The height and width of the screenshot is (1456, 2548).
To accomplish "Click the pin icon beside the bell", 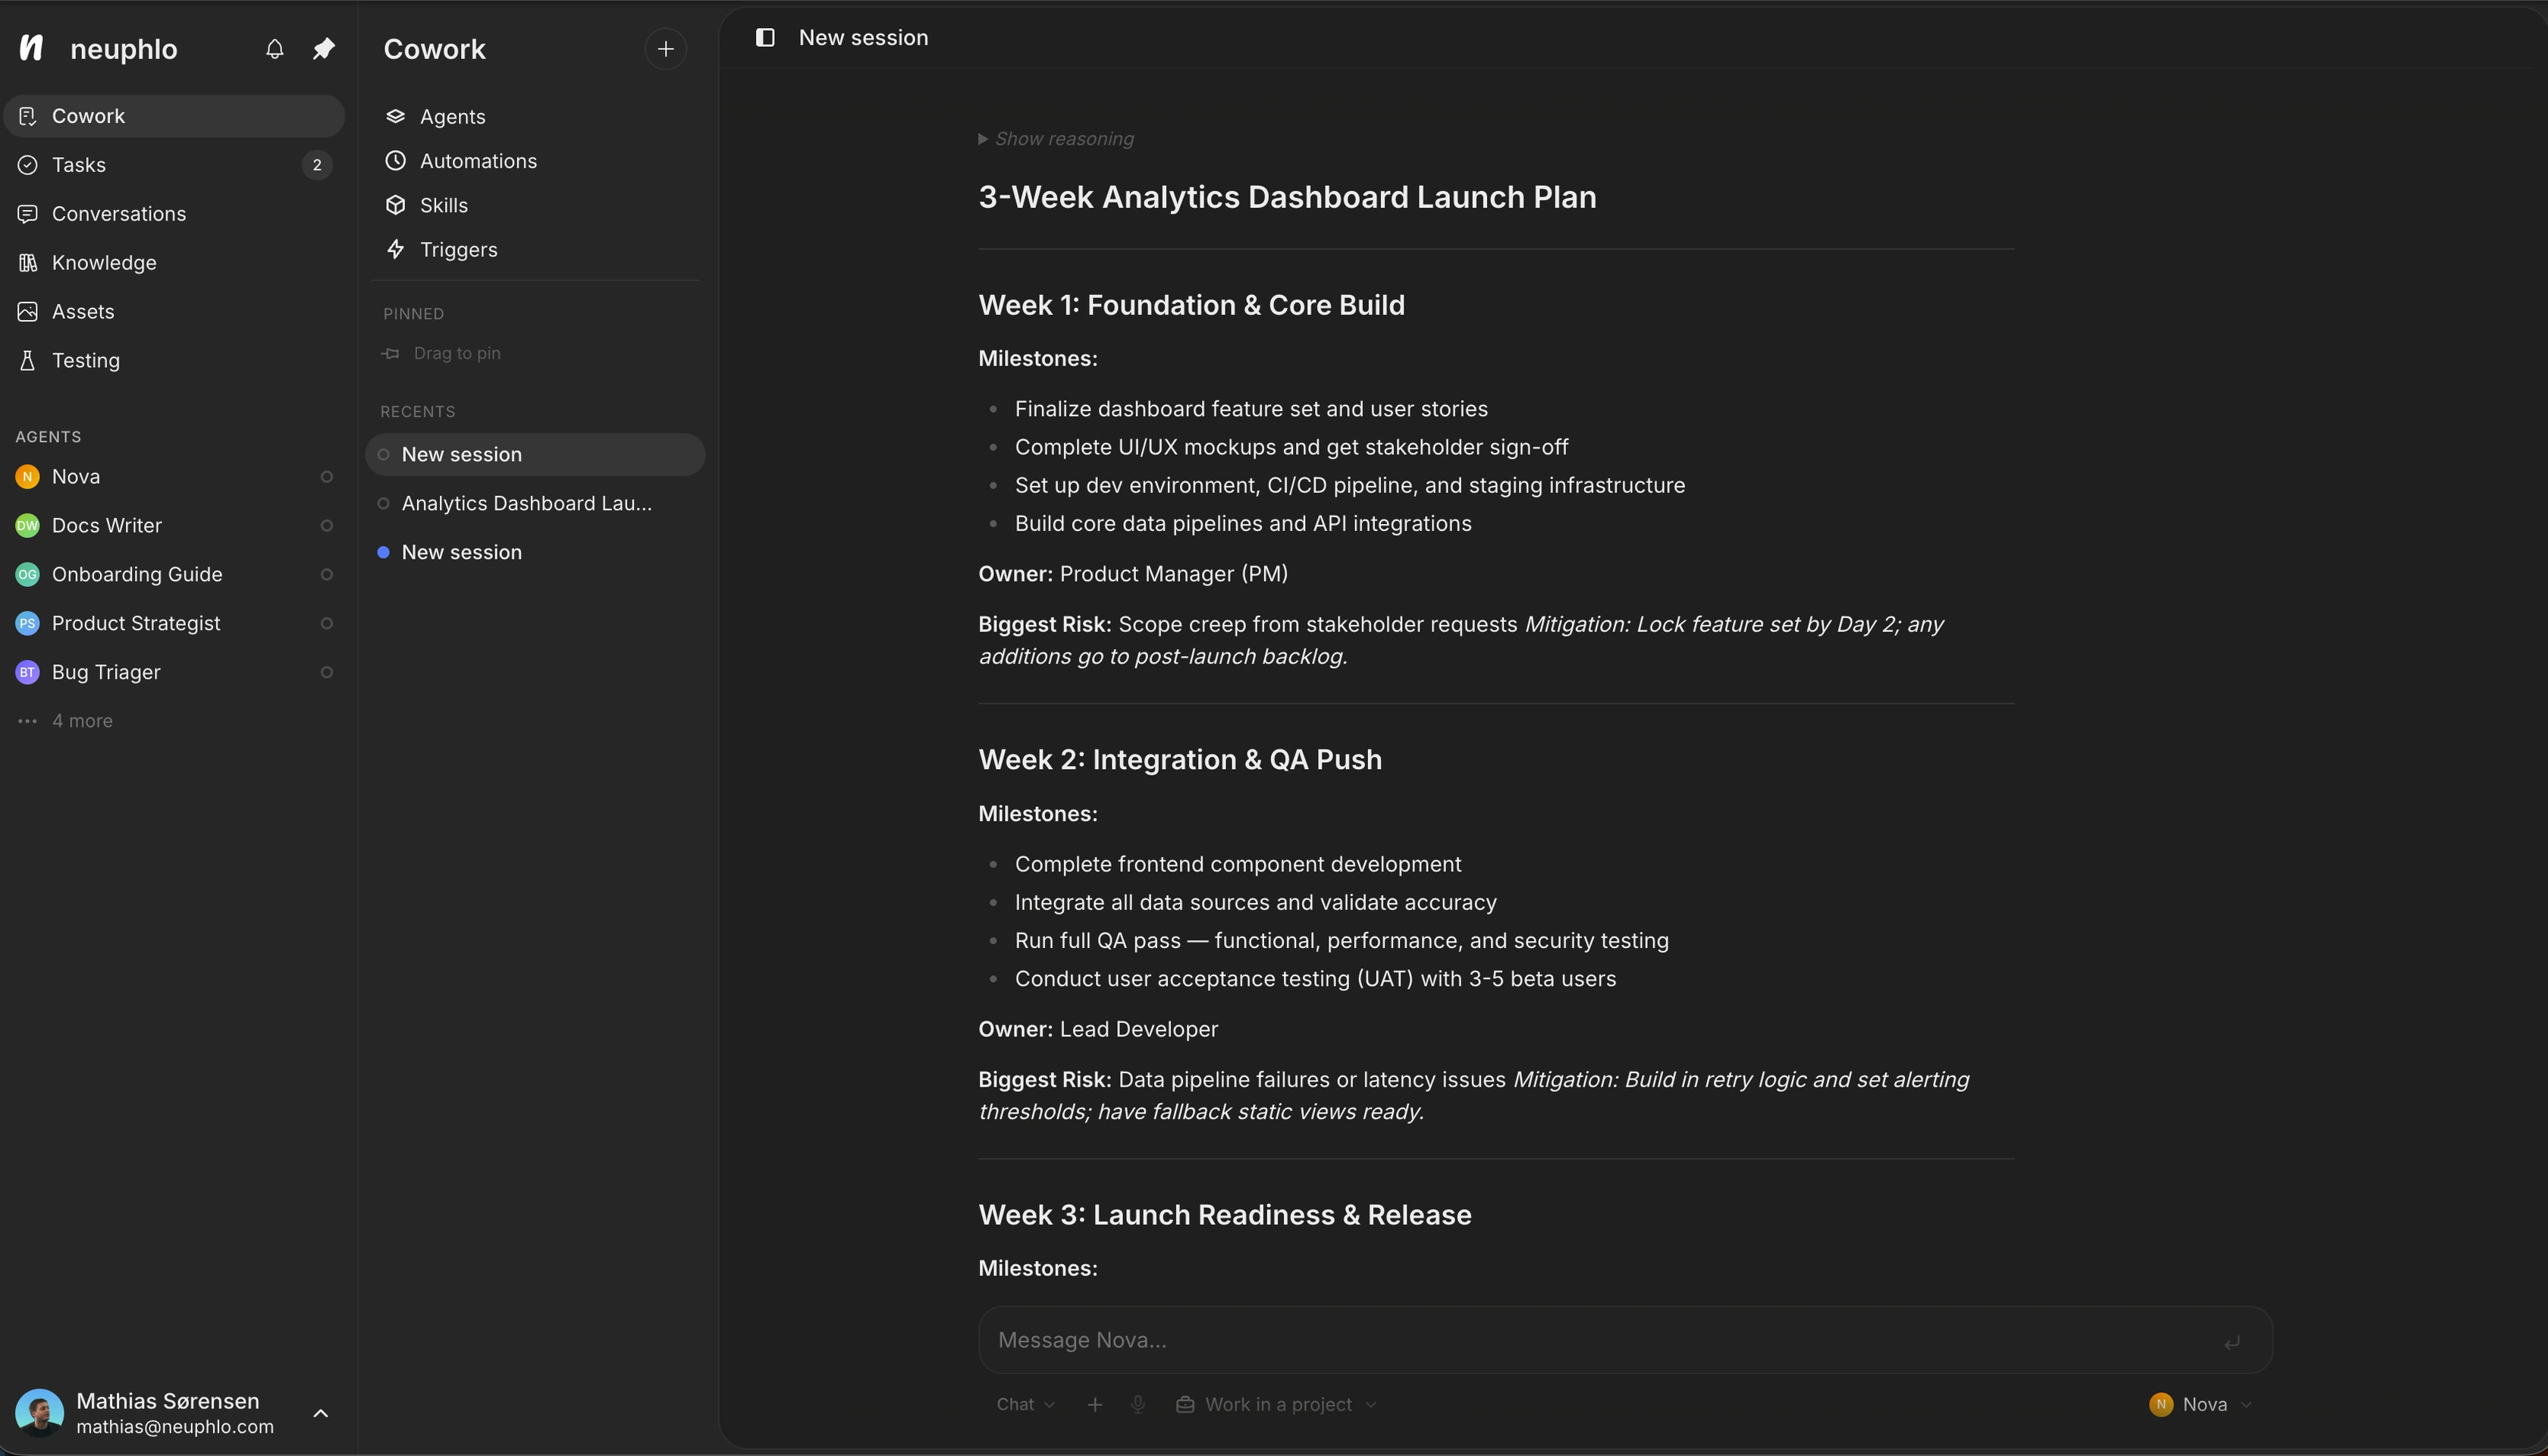I will tap(323, 48).
